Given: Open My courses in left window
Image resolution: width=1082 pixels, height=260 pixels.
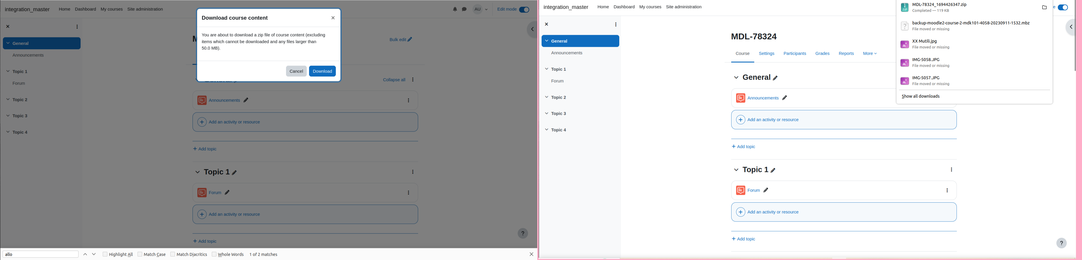Looking at the screenshot, I should [112, 9].
